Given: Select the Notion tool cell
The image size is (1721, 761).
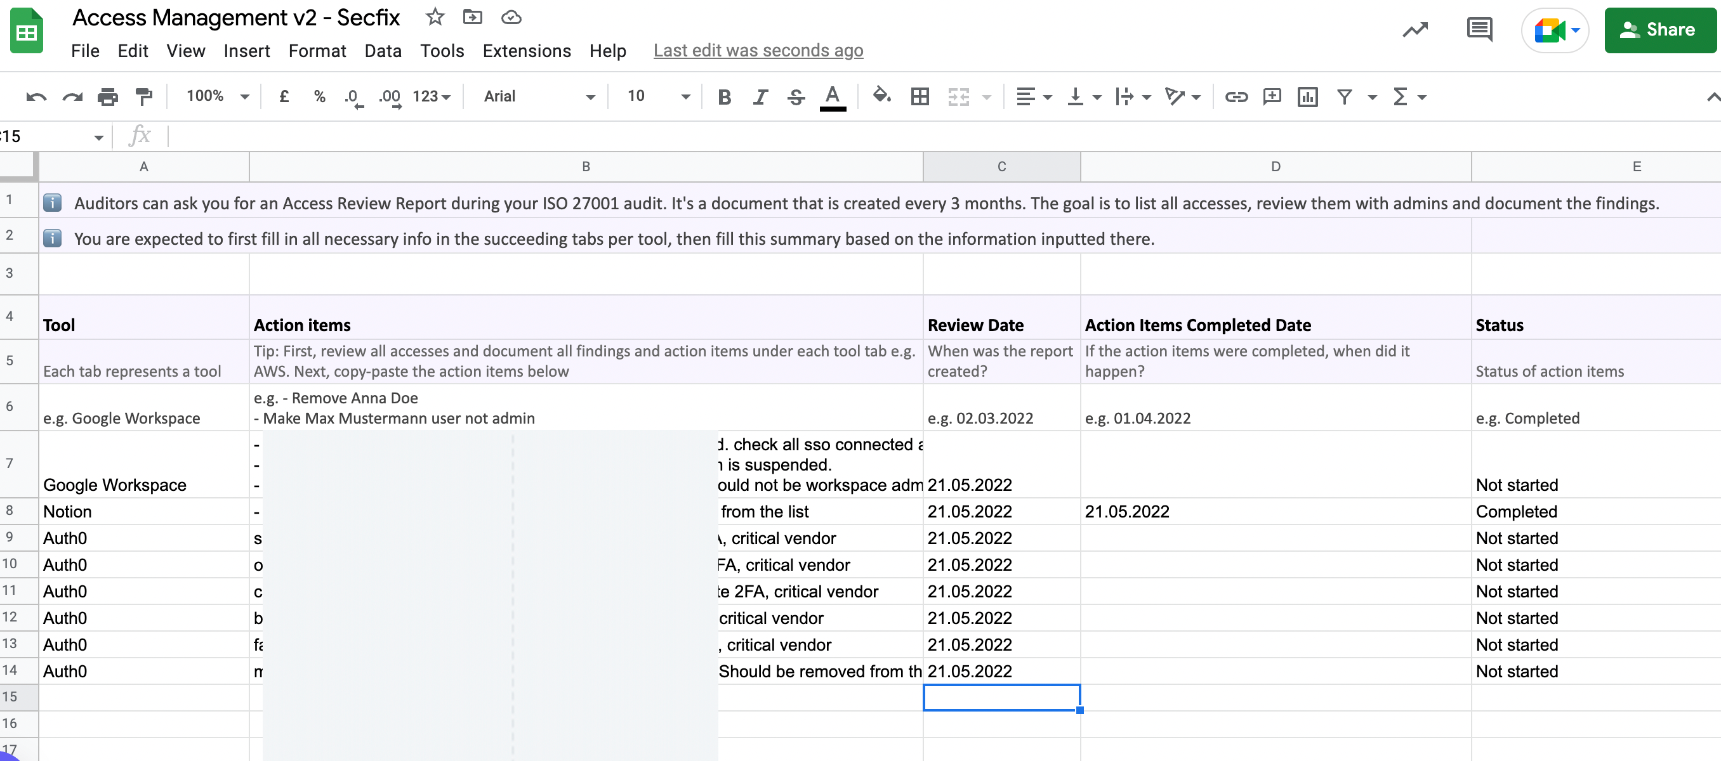Looking at the screenshot, I should [143, 511].
